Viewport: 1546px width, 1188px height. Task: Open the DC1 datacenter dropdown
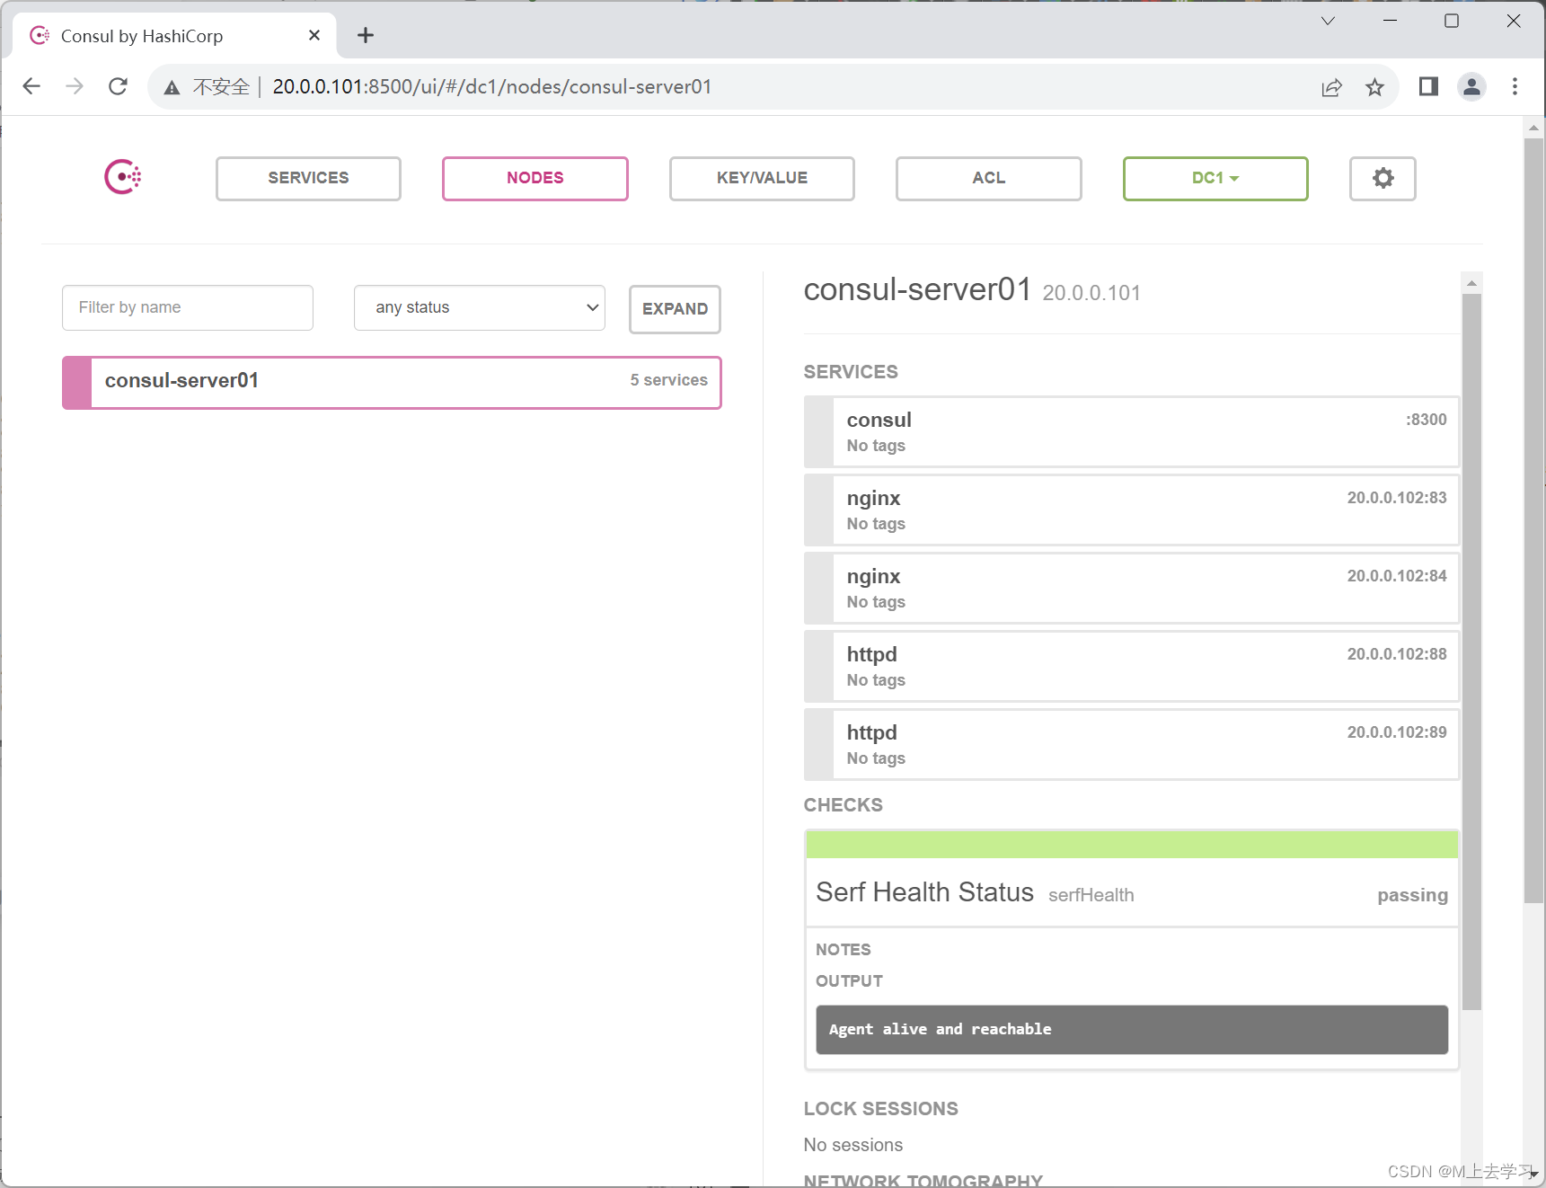tap(1215, 178)
